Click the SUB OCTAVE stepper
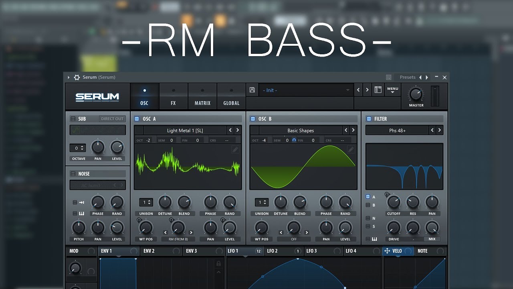The image size is (513, 289). tap(77, 148)
